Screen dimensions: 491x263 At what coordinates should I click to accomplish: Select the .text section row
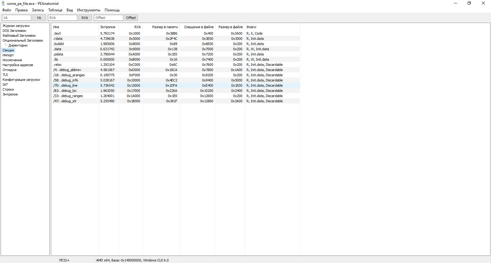tap(57, 33)
